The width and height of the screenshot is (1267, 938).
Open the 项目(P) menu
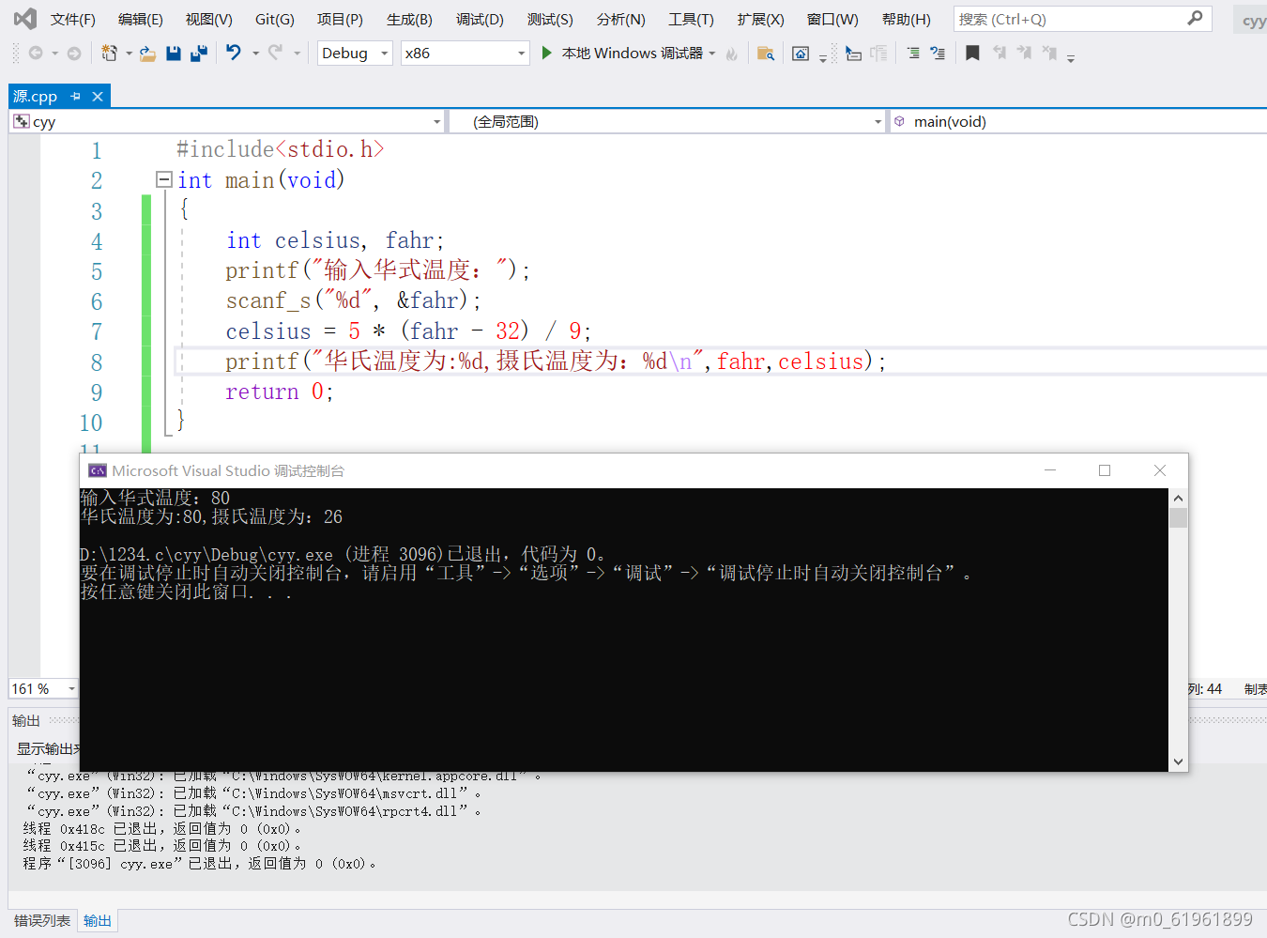340,19
